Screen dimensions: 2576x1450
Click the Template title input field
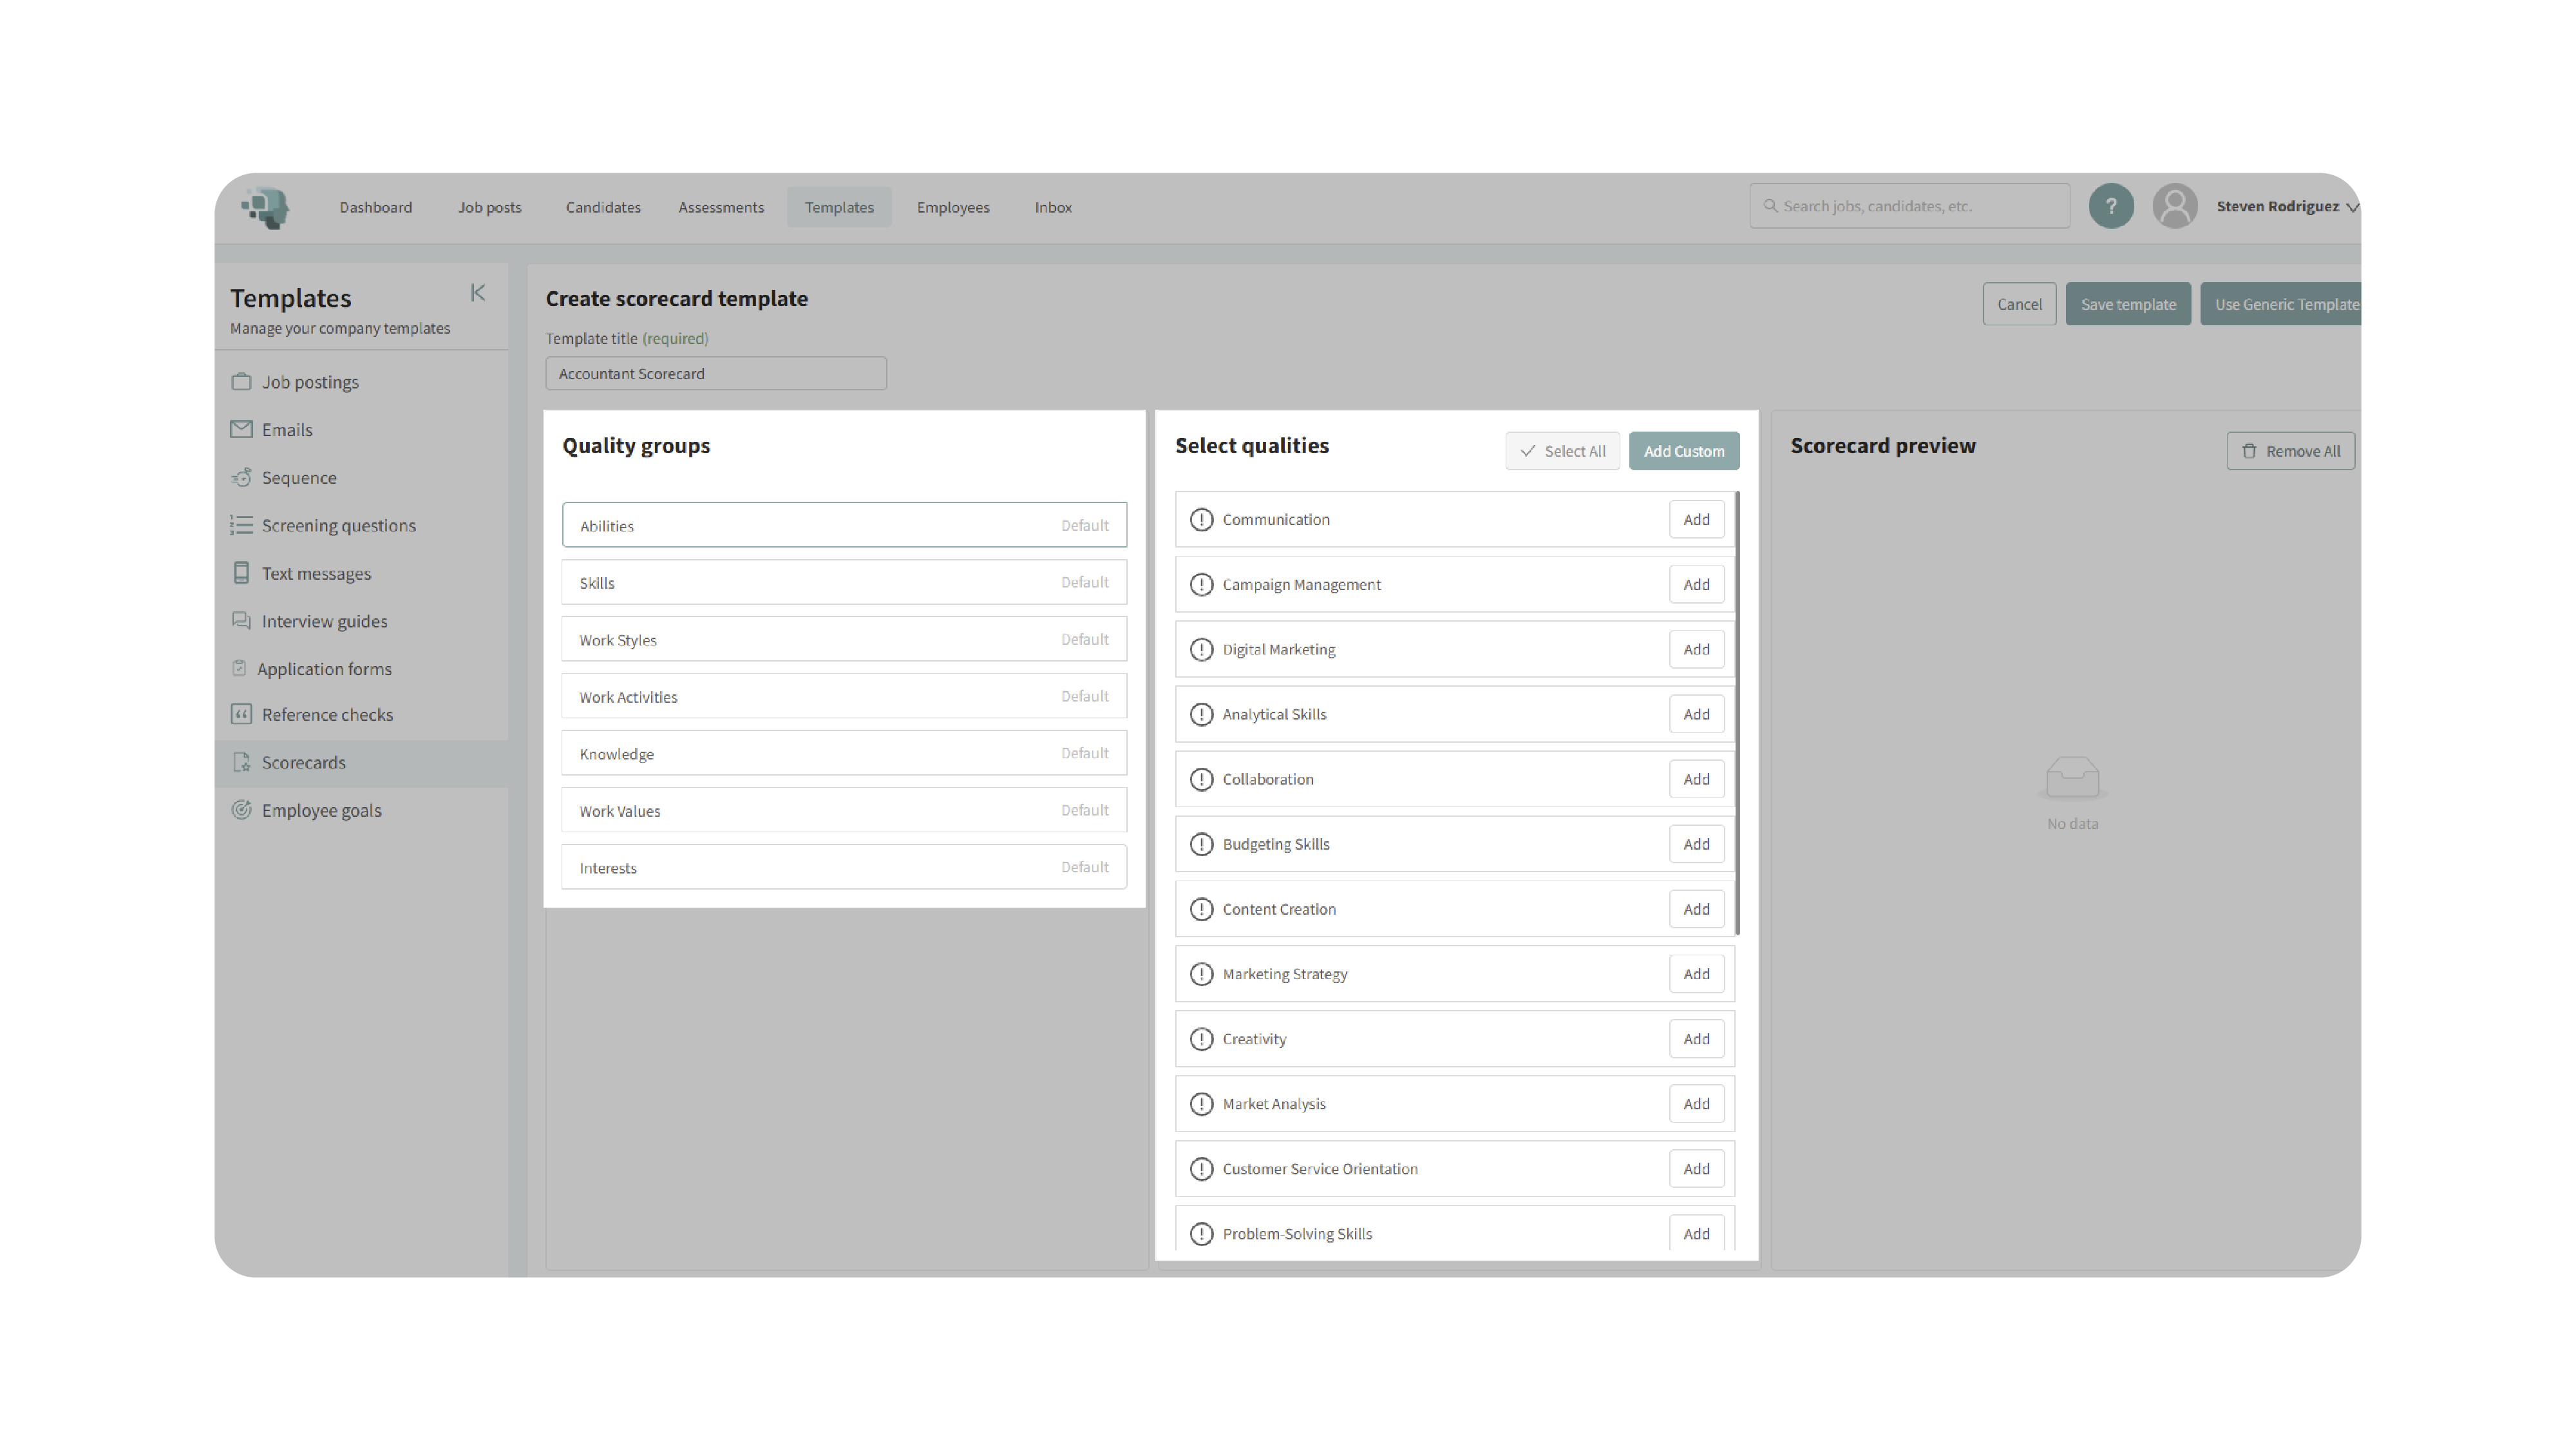(x=715, y=373)
